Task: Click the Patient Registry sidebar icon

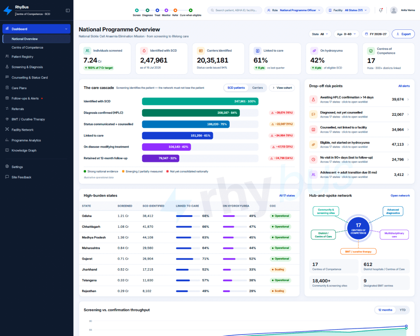Action: [7, 56]
